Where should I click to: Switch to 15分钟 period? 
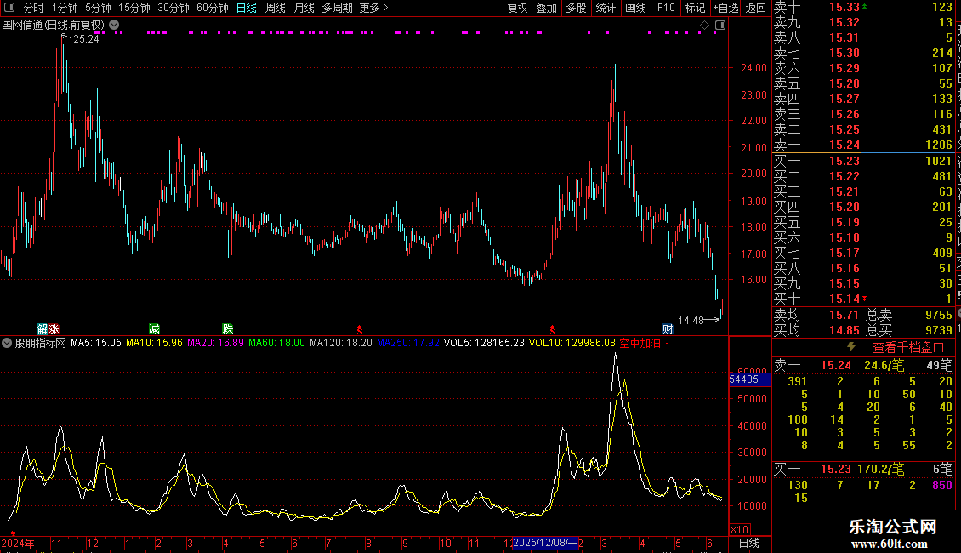click(x=134, y=8)
